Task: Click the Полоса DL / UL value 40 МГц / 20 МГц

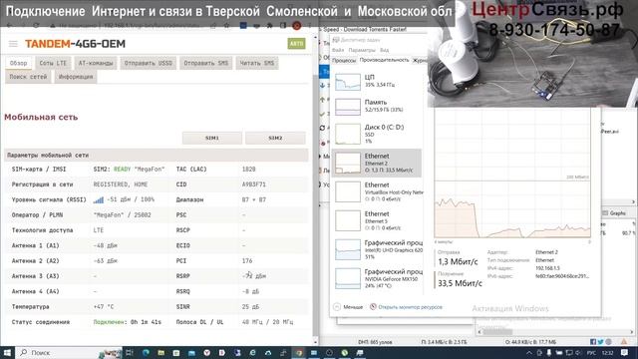Action: [267, 322]
